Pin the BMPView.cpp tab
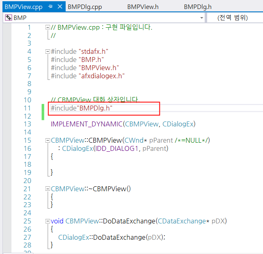 50,7
